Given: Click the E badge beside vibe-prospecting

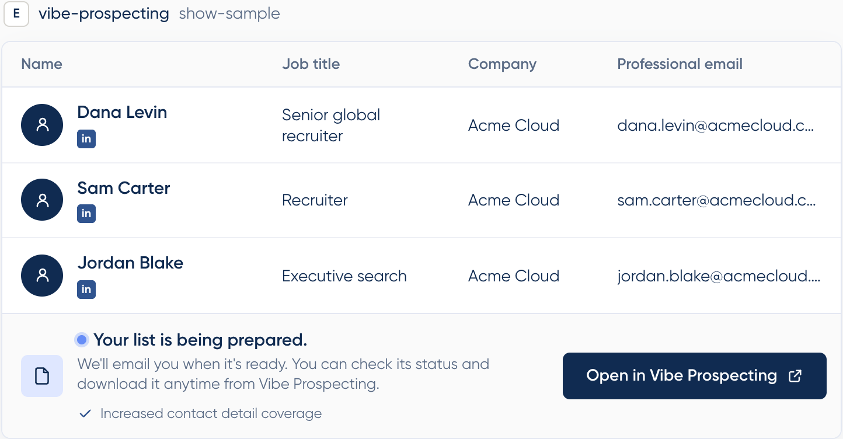Looking at the screenshot, I should 16,14.
